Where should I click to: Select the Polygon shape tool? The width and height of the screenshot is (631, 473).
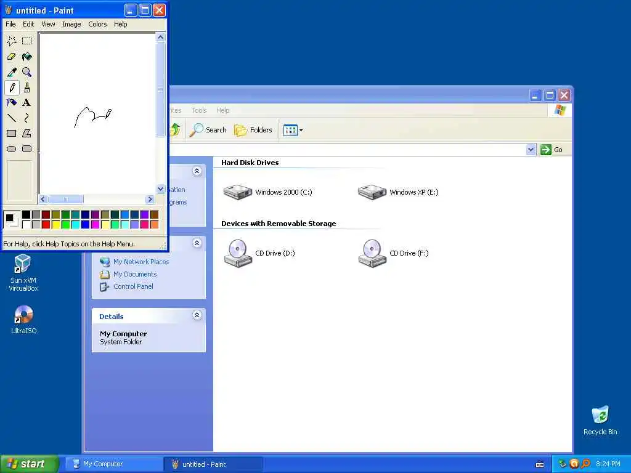(27, 133)
